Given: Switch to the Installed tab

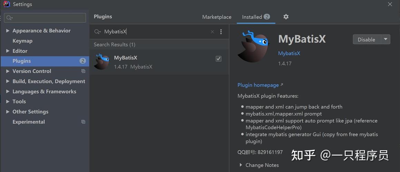Looking at the screenshot, I should point(256,17).
